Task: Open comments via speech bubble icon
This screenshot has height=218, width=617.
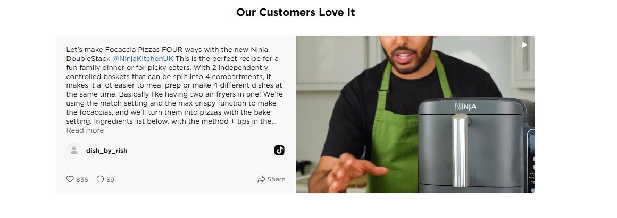Action: [101, 179]
